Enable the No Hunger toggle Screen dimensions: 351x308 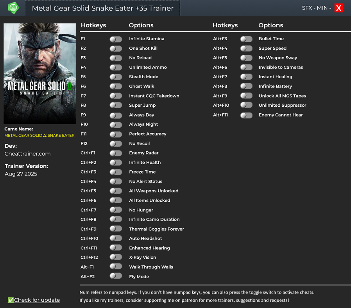(116, 210)
